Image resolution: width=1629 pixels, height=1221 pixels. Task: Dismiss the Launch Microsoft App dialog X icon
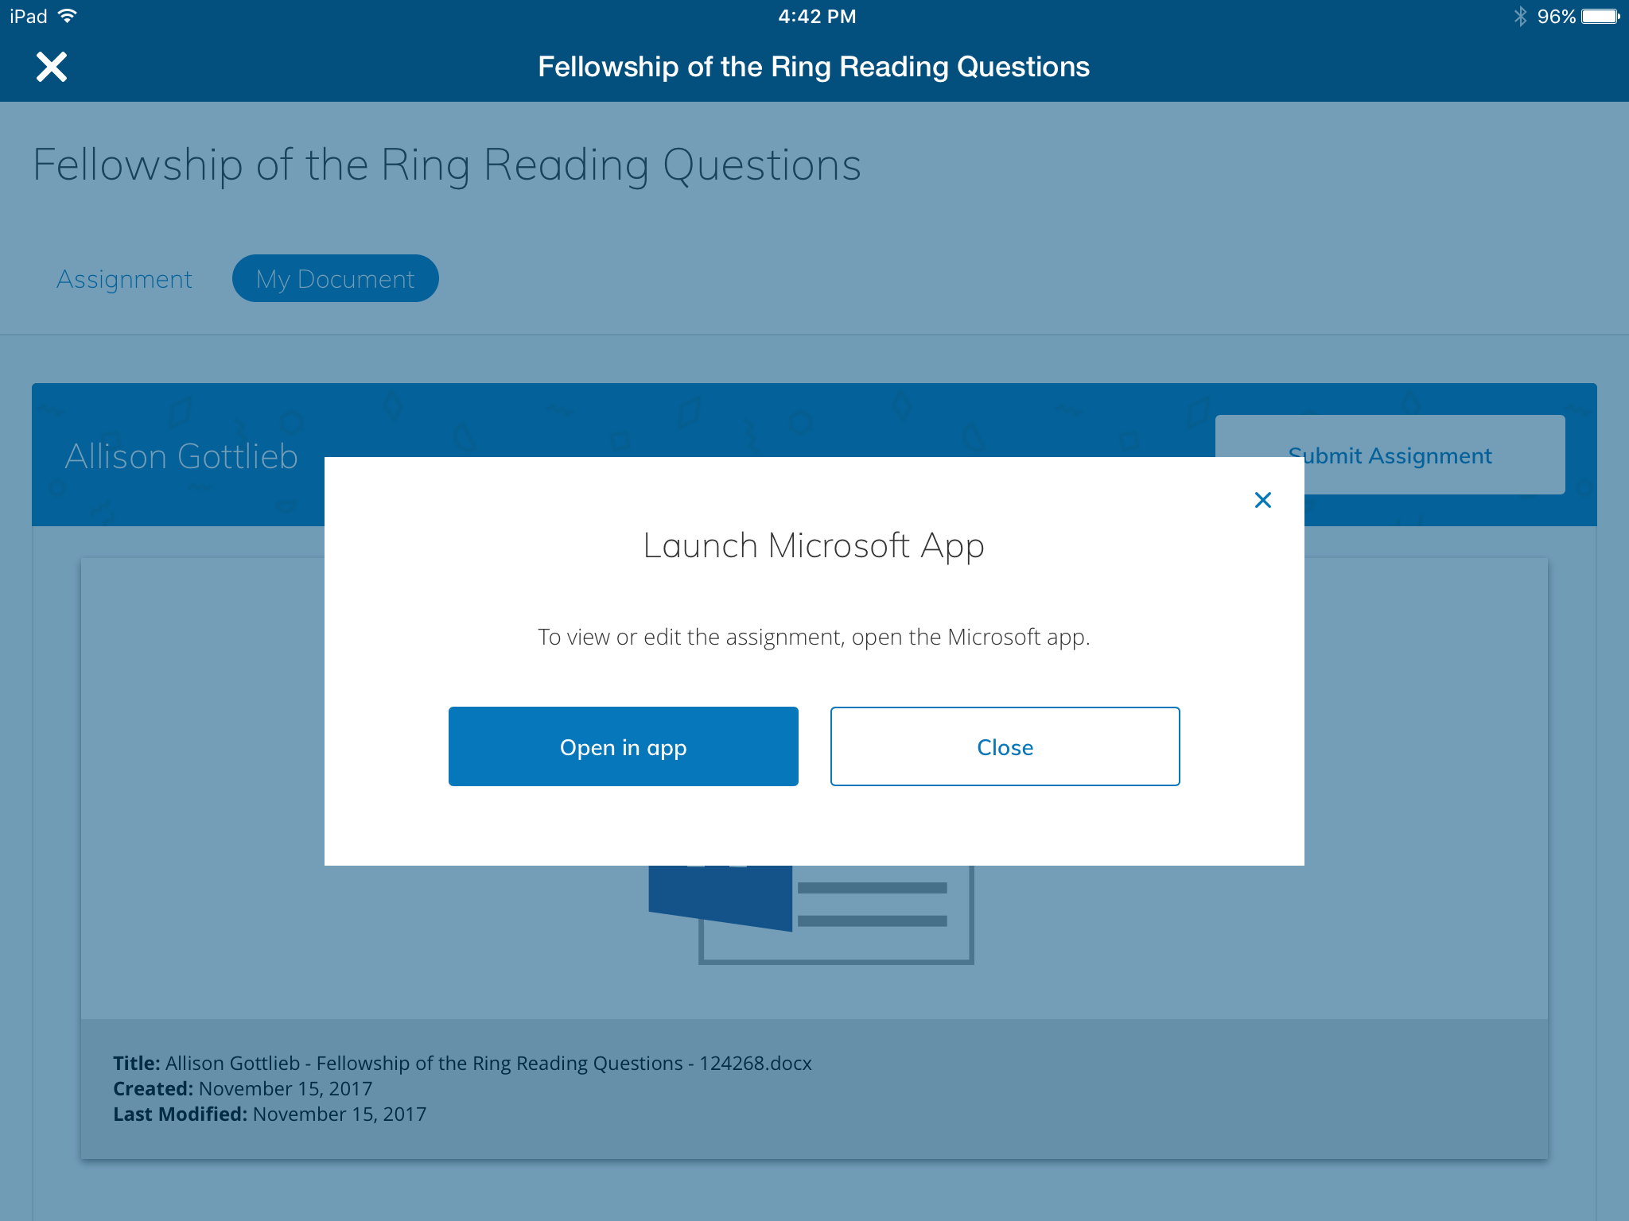coord(1262,500)
